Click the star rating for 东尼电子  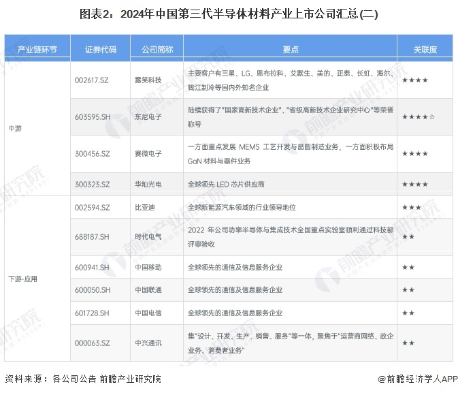pyautogui.click(x=419, y=117)
